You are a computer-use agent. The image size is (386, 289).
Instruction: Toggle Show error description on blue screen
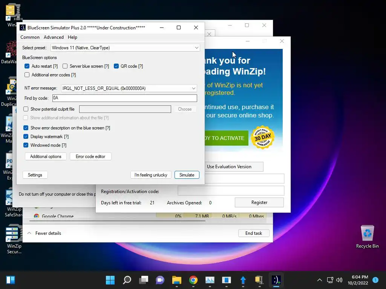click(x=26, y=128)
